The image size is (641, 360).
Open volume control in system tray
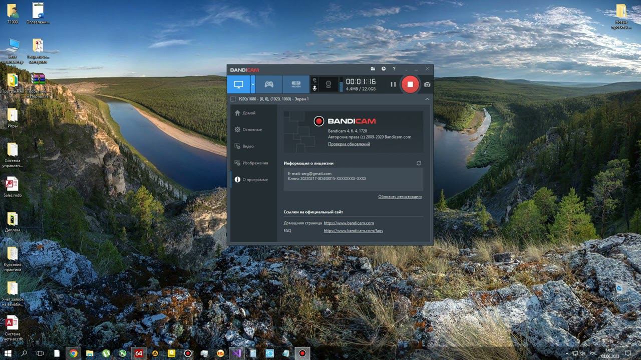click(x=583, y=353)
